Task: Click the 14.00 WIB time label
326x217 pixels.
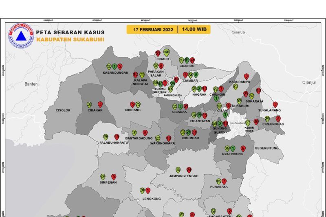Action: click(x=194, y=29)
